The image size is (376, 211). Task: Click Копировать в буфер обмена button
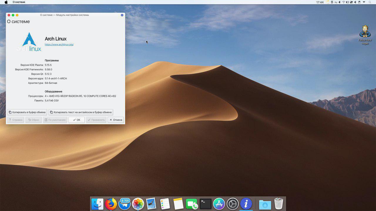tap(27, 112)
